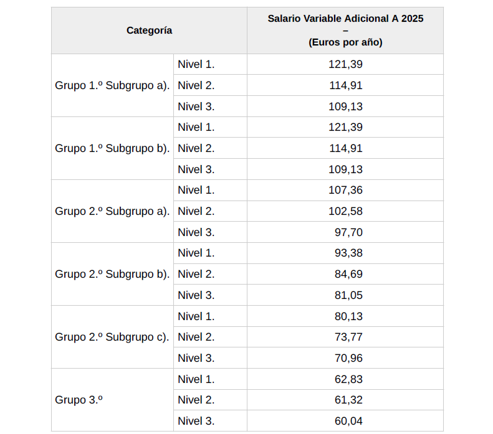This screenshot has width=493, height=434.
Task: Click the Grupo 3.º Nivel 1 value 62,83
Action: tap(348, 380)
